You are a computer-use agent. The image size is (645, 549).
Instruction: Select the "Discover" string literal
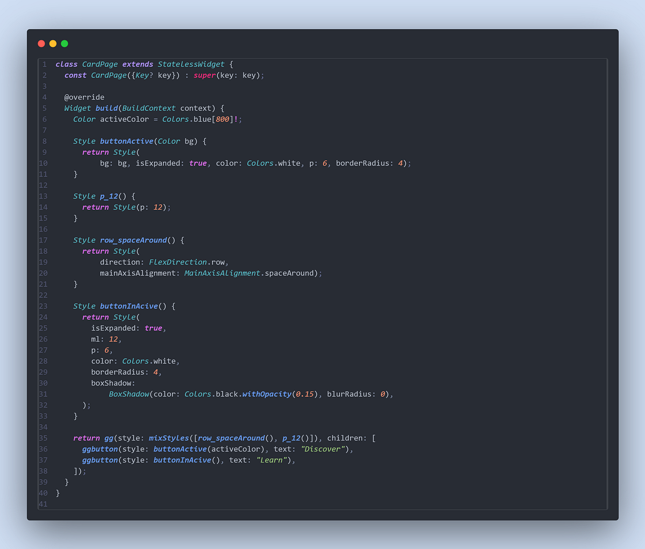point(322,449)
